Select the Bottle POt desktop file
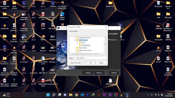Viewport: 175px width, 98px height. (168, 48)
